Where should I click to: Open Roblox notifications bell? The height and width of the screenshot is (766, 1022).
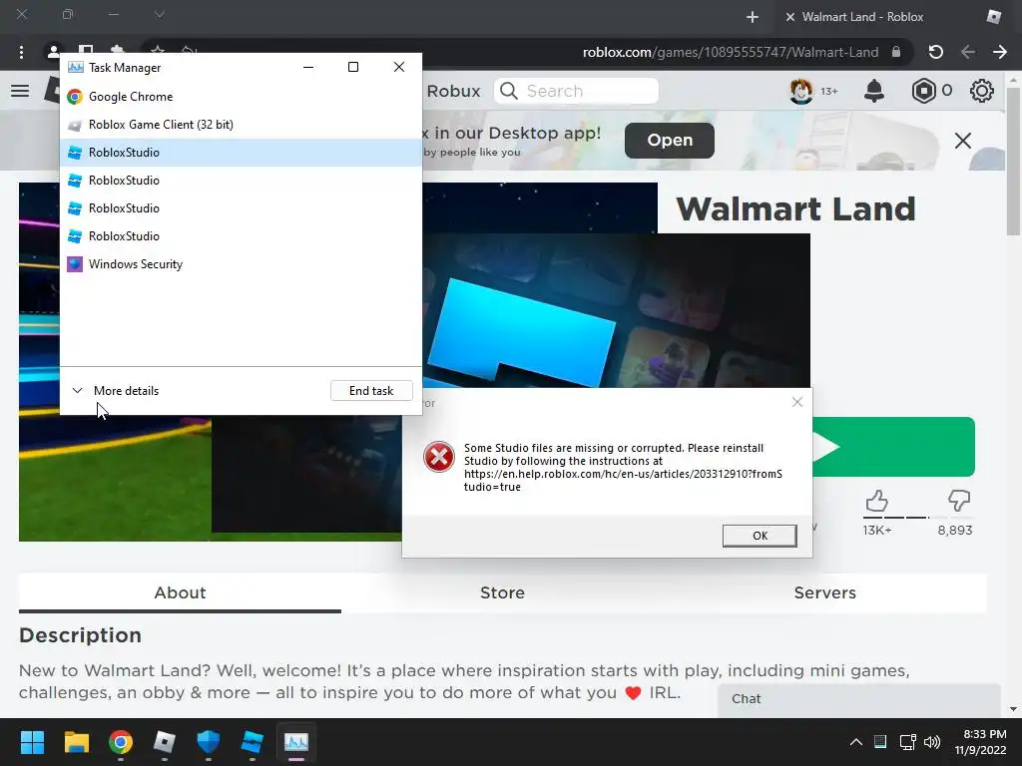pyautogui.click(x=874, y=91)
